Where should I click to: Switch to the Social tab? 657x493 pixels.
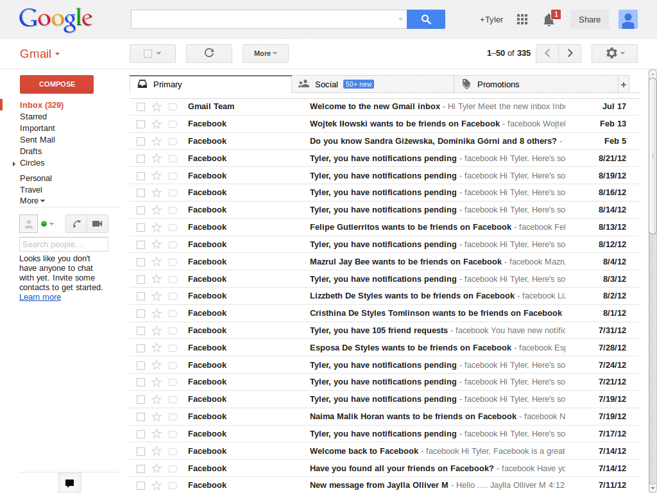[x=373, y=85]
